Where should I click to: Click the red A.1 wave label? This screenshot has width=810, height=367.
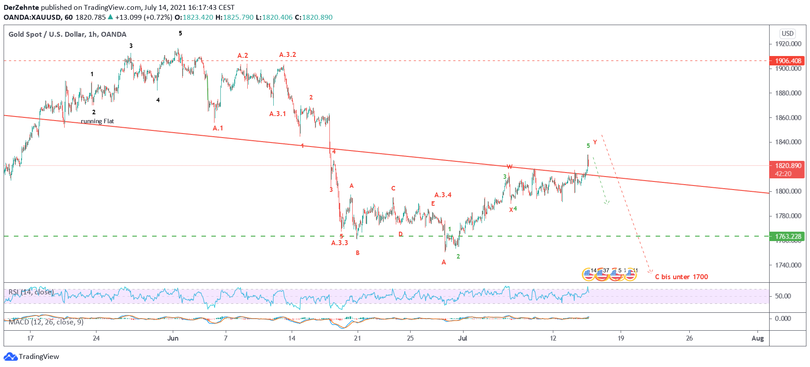click(218, 128)
